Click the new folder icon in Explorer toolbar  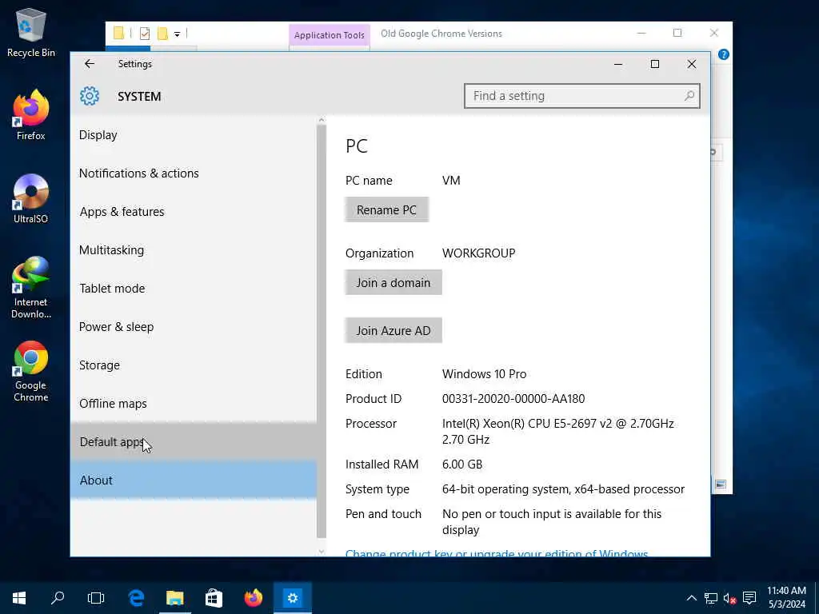pos(162,34)
